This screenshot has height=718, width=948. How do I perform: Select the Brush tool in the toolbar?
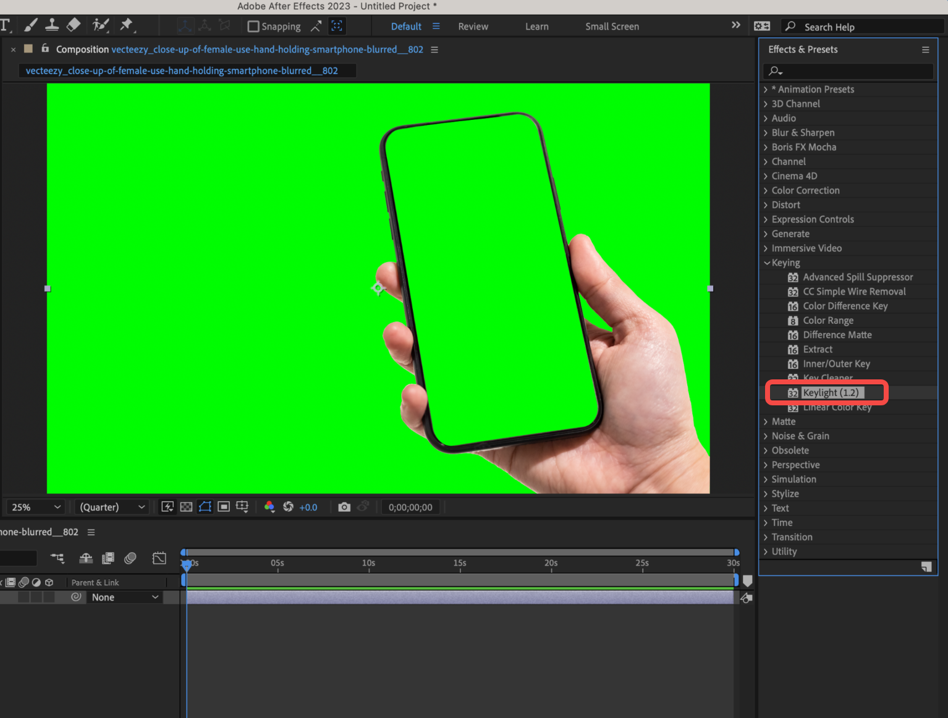(30, 25)
